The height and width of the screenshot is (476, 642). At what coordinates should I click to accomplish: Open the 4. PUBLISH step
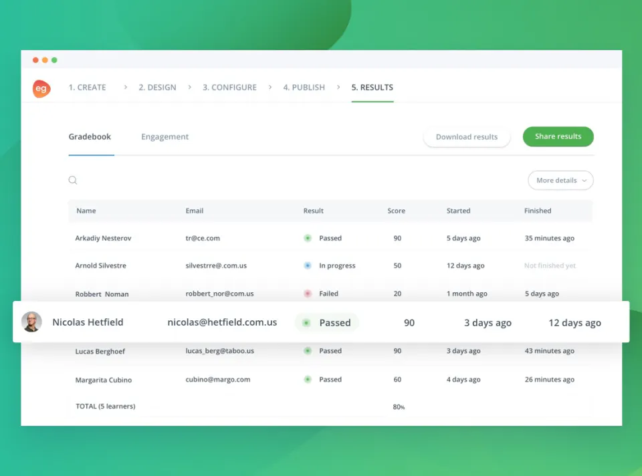304,87
